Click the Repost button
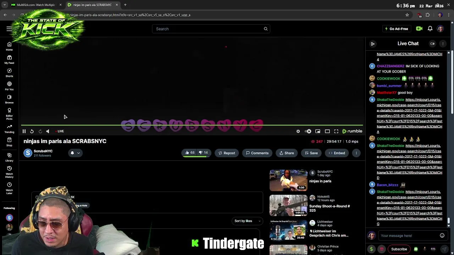The image size is (454, 255). pos(227,153)
